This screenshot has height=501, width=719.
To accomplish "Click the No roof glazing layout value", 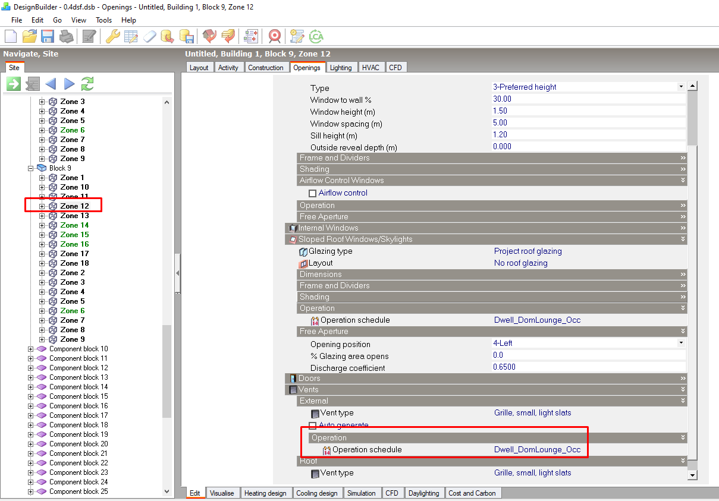I will tap(521, 263).
